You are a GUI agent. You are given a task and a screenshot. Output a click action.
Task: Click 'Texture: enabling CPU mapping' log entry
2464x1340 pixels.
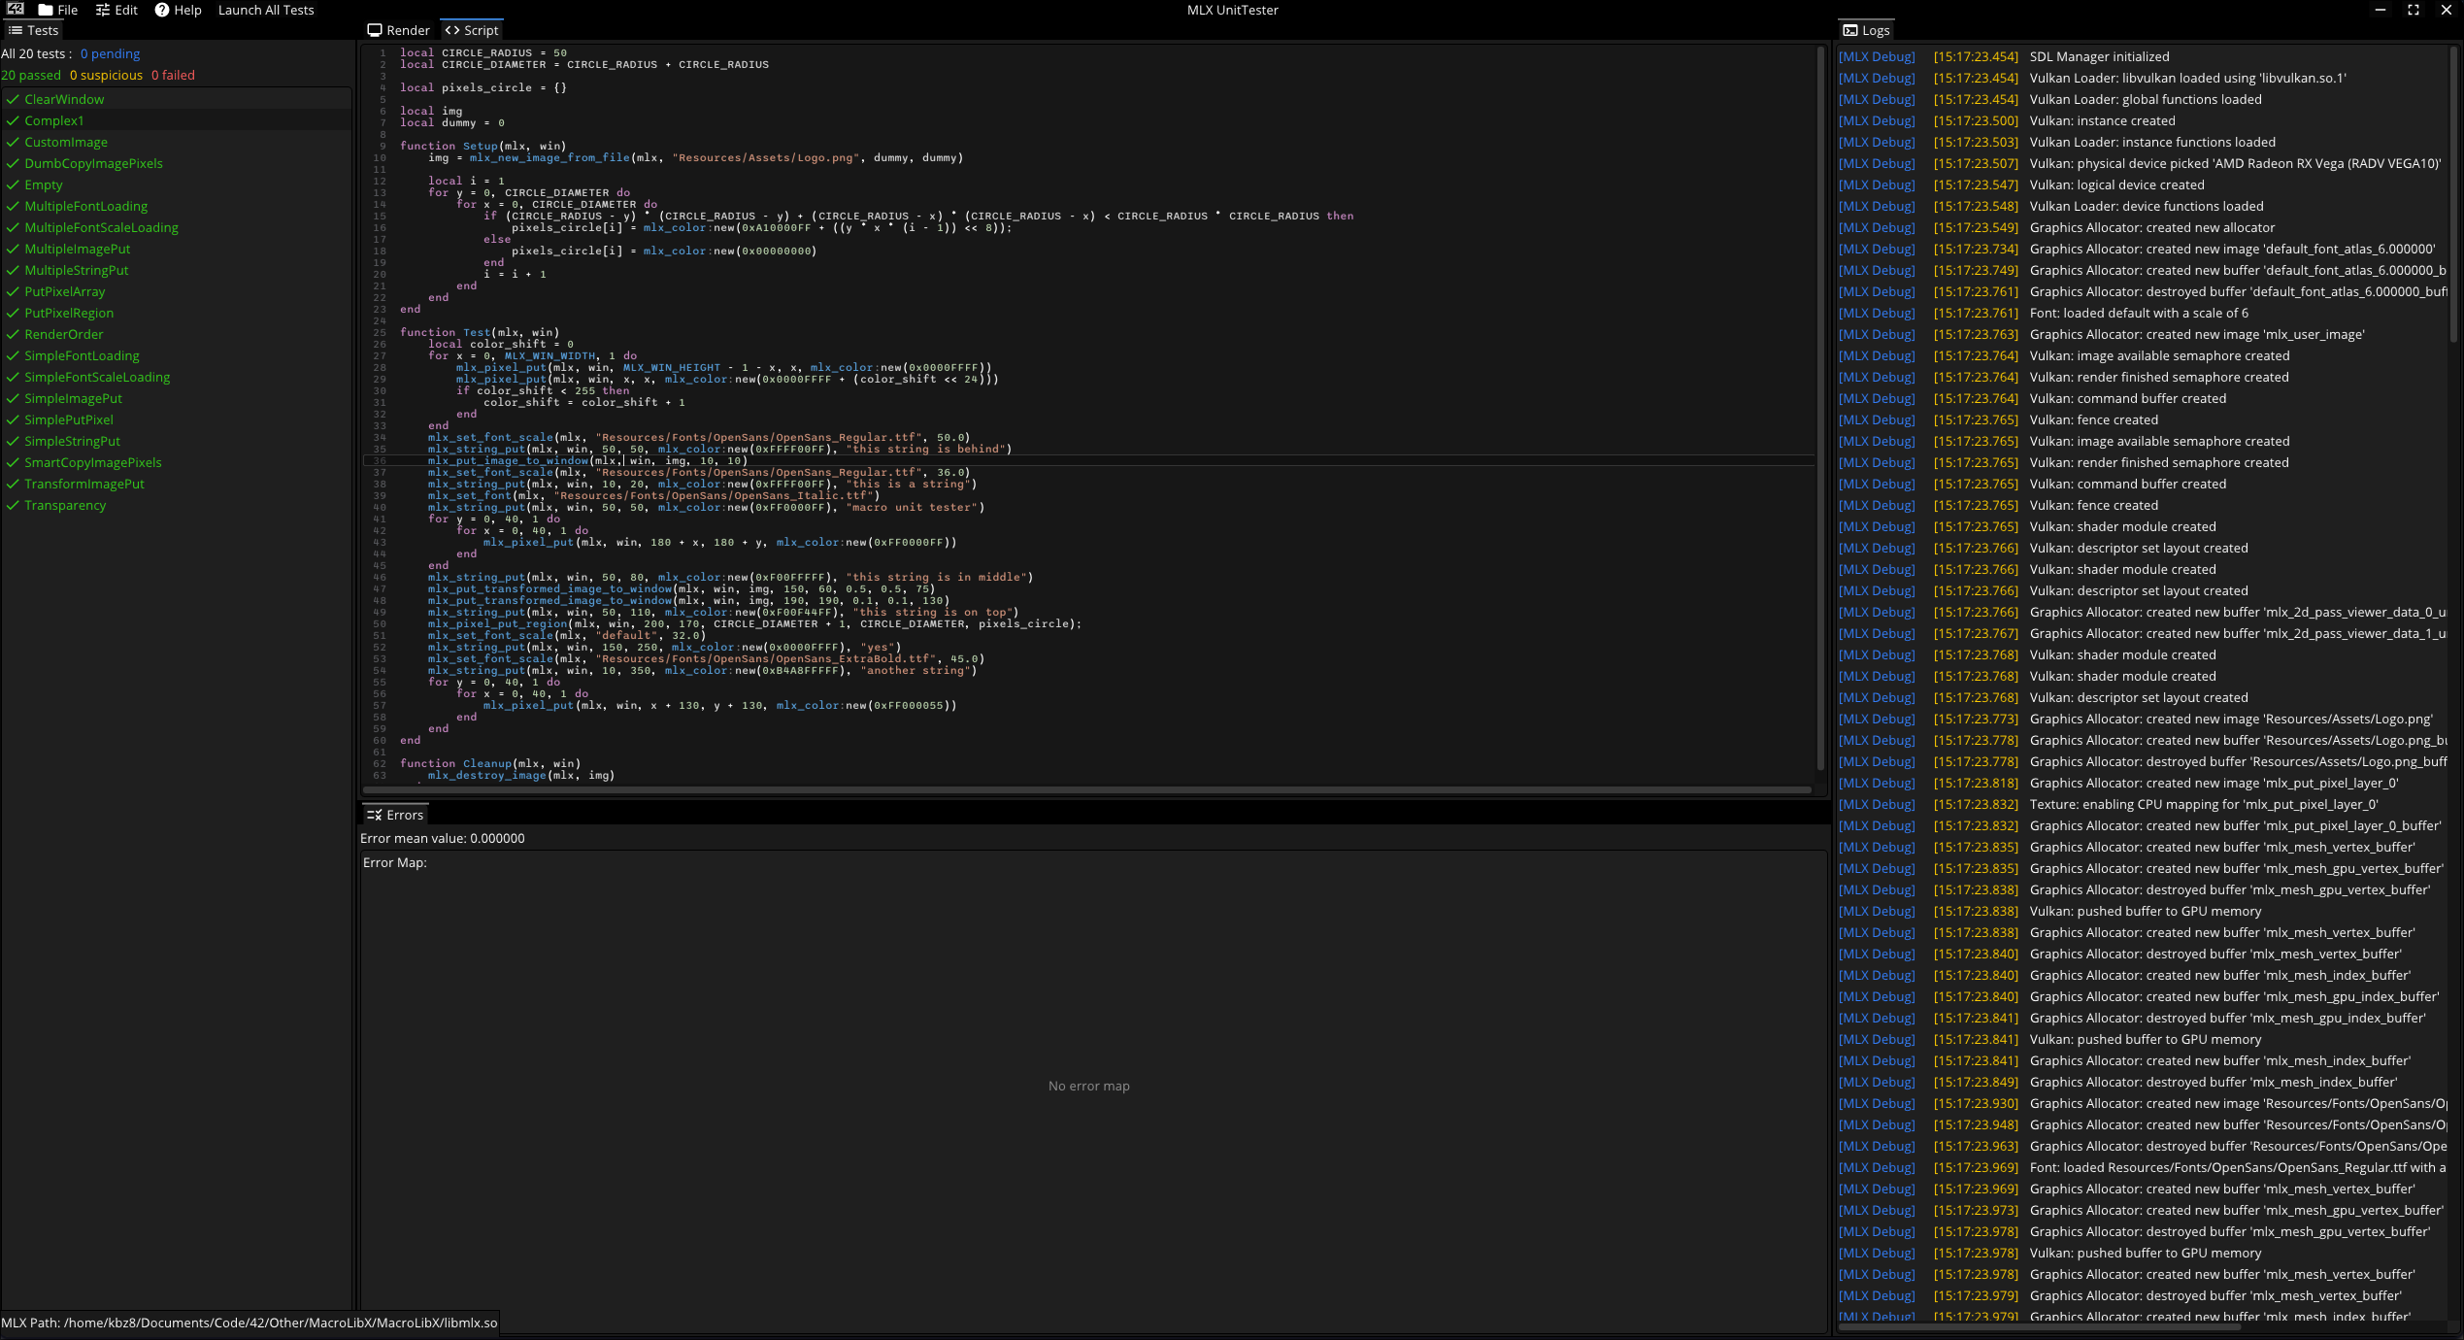[x=2204, y=804]
